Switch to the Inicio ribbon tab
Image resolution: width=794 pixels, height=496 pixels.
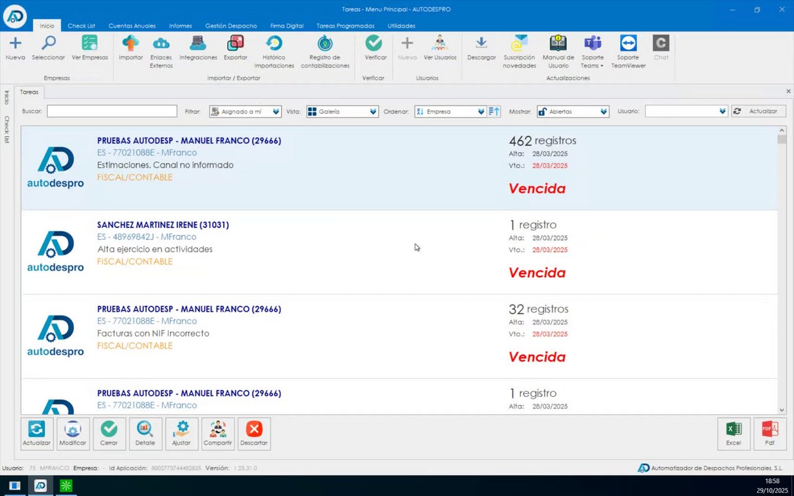click(x=47, y=26)
